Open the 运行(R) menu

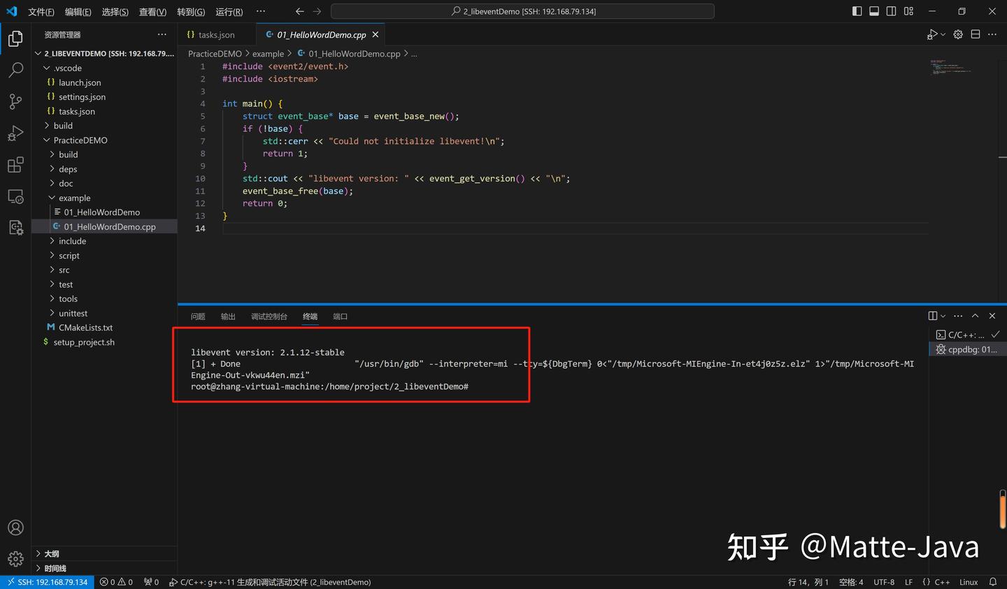coord(229,11)
